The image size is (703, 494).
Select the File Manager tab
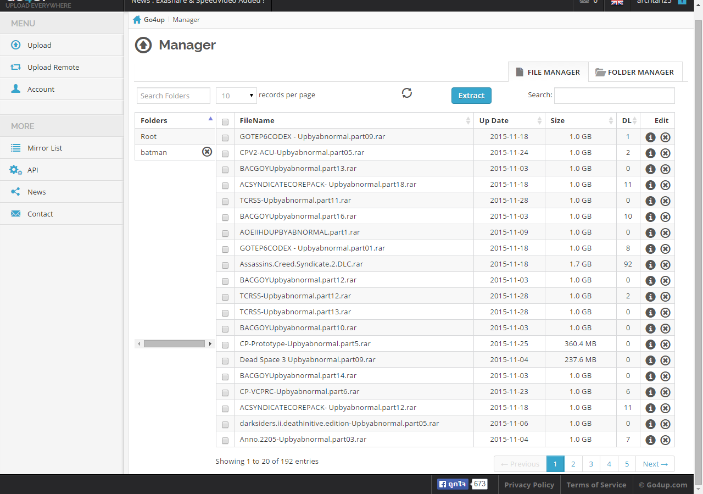coord(548,72)
